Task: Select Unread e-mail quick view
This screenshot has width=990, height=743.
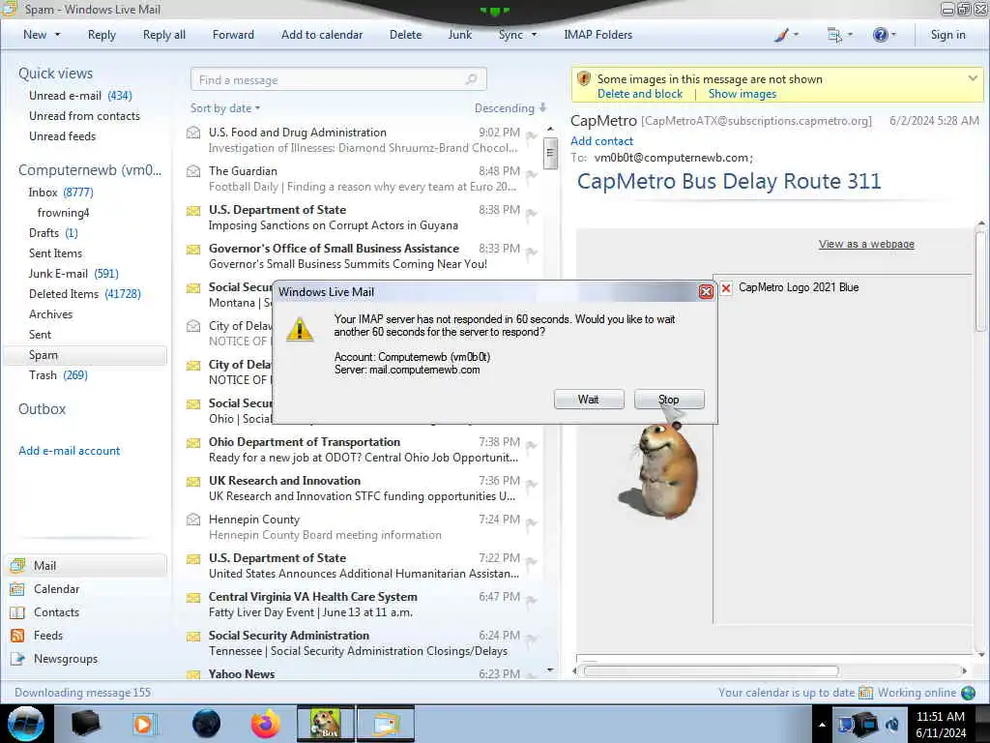Action: [80, 96]
